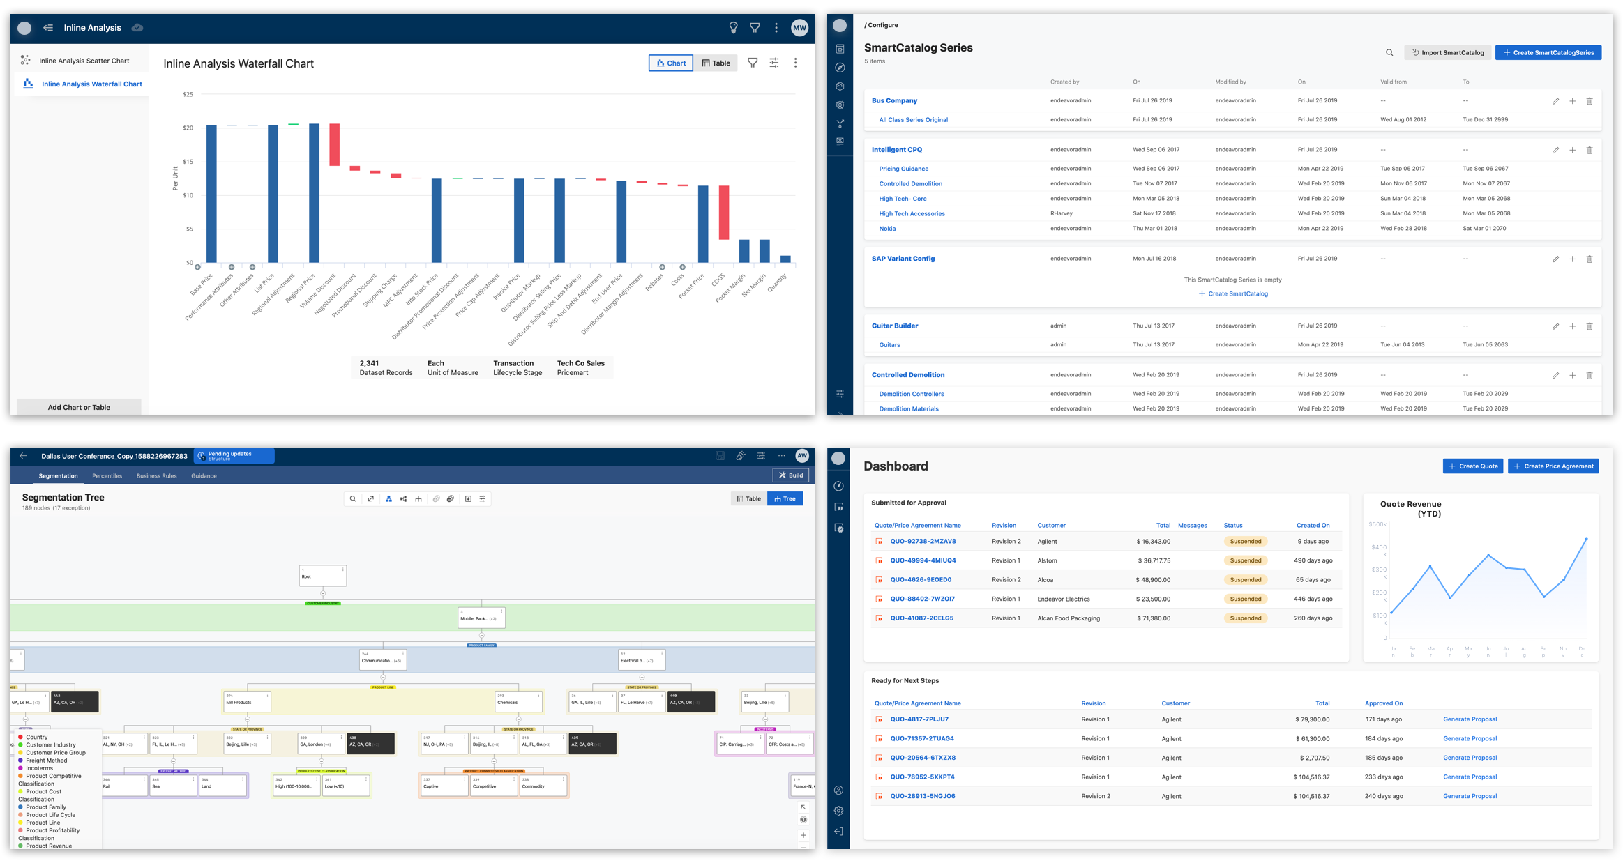This screenshot has width=1623, height=863.
Task: Select Inline Analysis Scatter Chart in sidebar
Action: tap(84, 61)
